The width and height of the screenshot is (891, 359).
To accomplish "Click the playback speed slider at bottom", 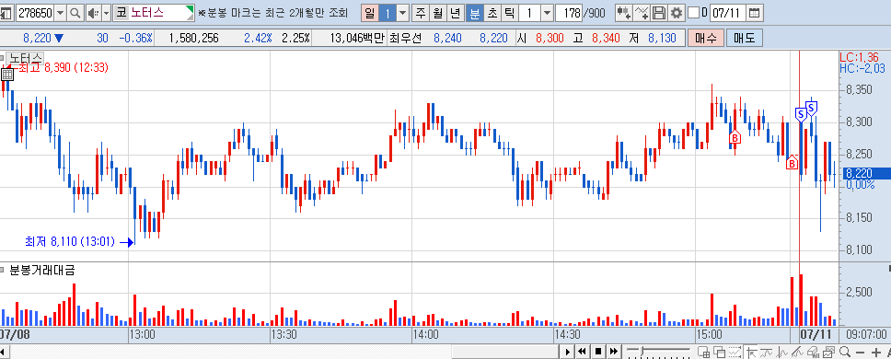I will [659, 351].
